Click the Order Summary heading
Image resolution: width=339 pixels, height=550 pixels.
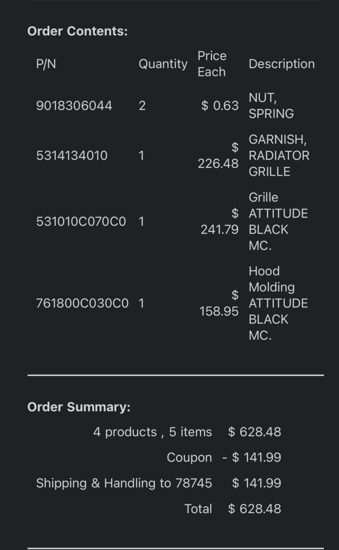click(79, 407)
